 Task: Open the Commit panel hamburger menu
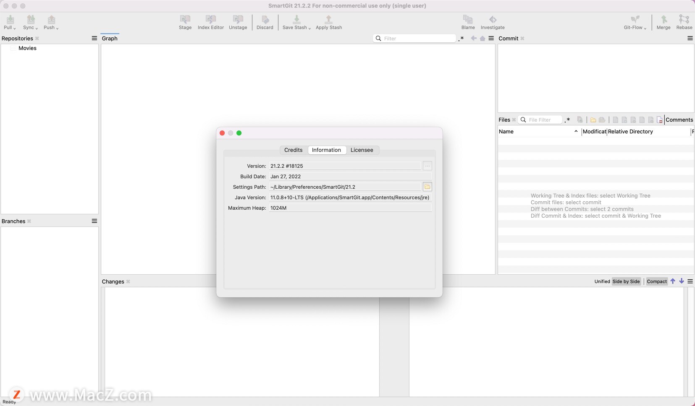(x=690, y=38)
